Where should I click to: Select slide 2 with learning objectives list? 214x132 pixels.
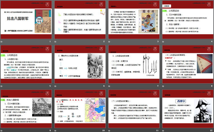click(x=80, y=20)
